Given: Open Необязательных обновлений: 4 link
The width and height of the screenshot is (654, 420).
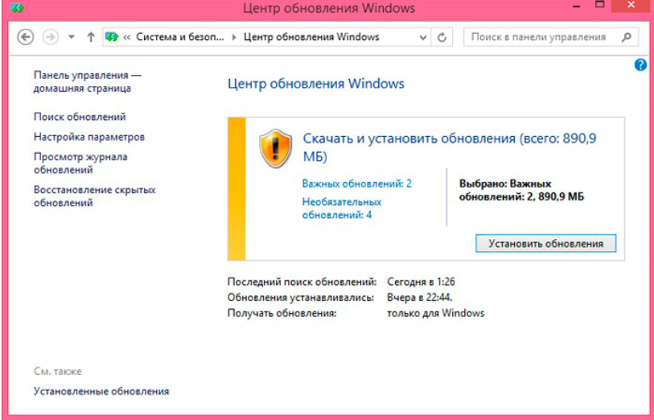Looking at the screenshot, I should coord(342,208).
